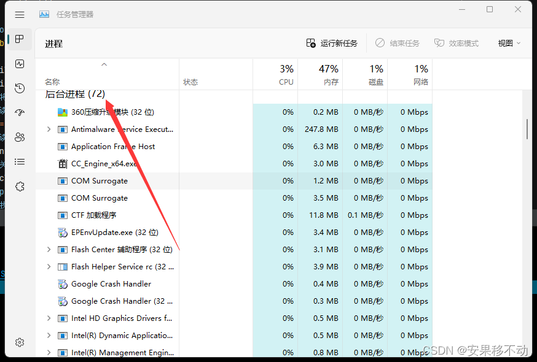Click the EPEnvUpdate.exe process icon
The image size is (537, 362).
[62, 233]
